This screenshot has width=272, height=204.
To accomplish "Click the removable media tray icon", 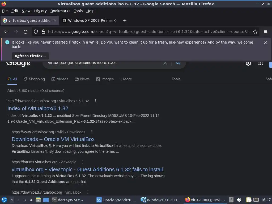I will 231,200.
